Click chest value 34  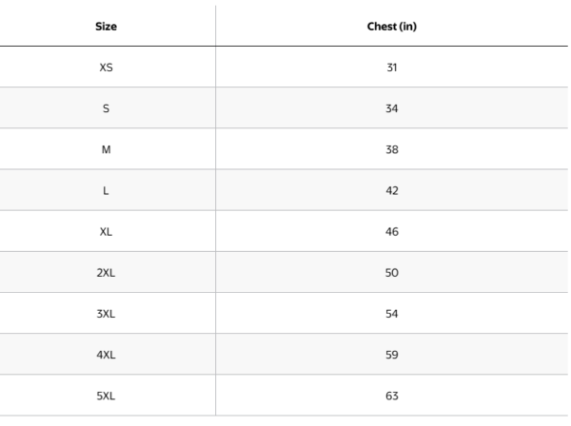pos(392,108)
